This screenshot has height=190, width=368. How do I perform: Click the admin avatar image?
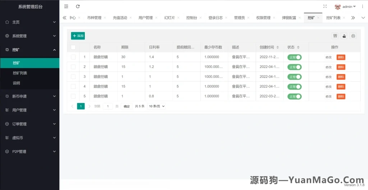[337, 7]
